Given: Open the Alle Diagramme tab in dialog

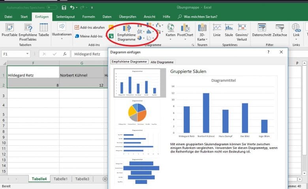Looking at the screenshot, I should (x=162, y=62).
